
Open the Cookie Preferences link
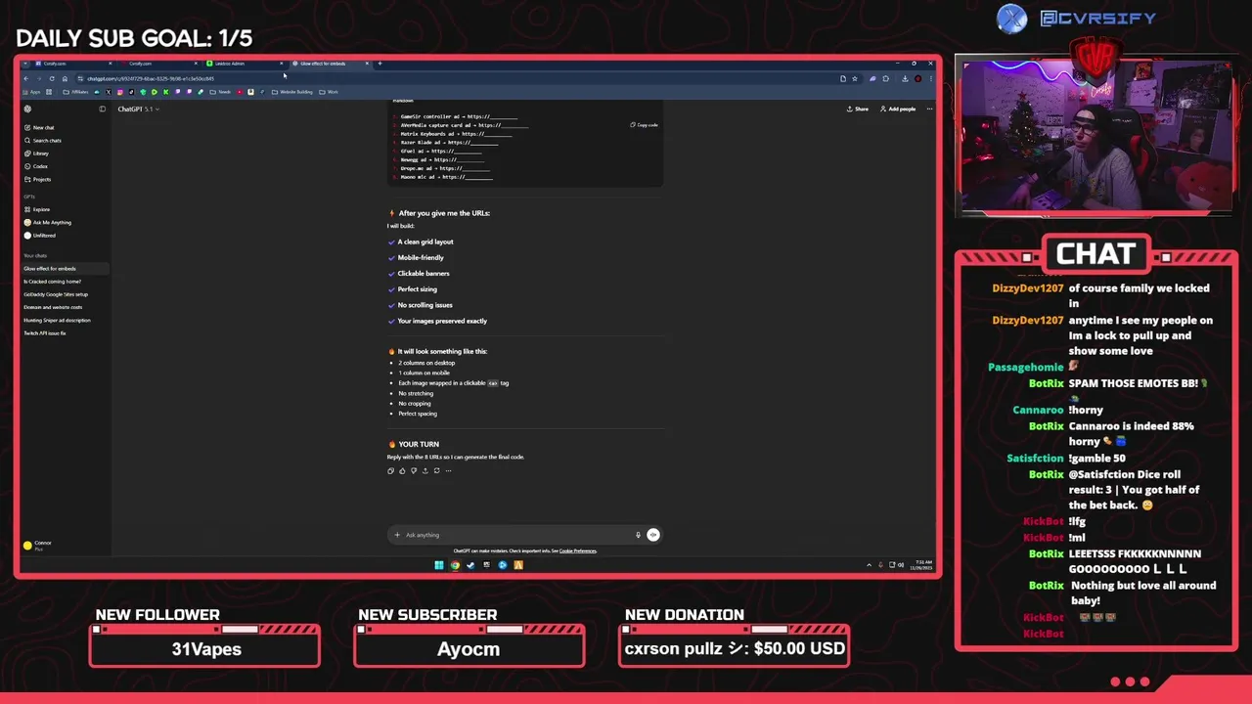coord(577,550)
